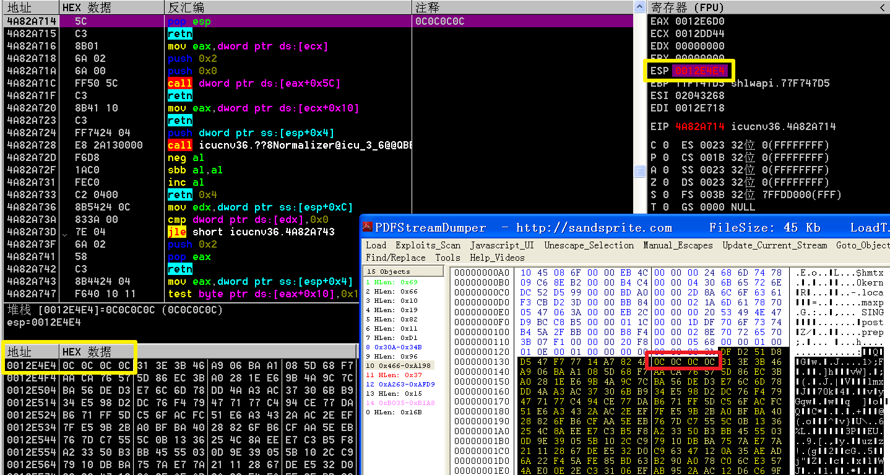Viewport: 890px width, 475px height.
Task: Open the Load menu in PDFStreamDumper
Action: (x=376, y=245)
